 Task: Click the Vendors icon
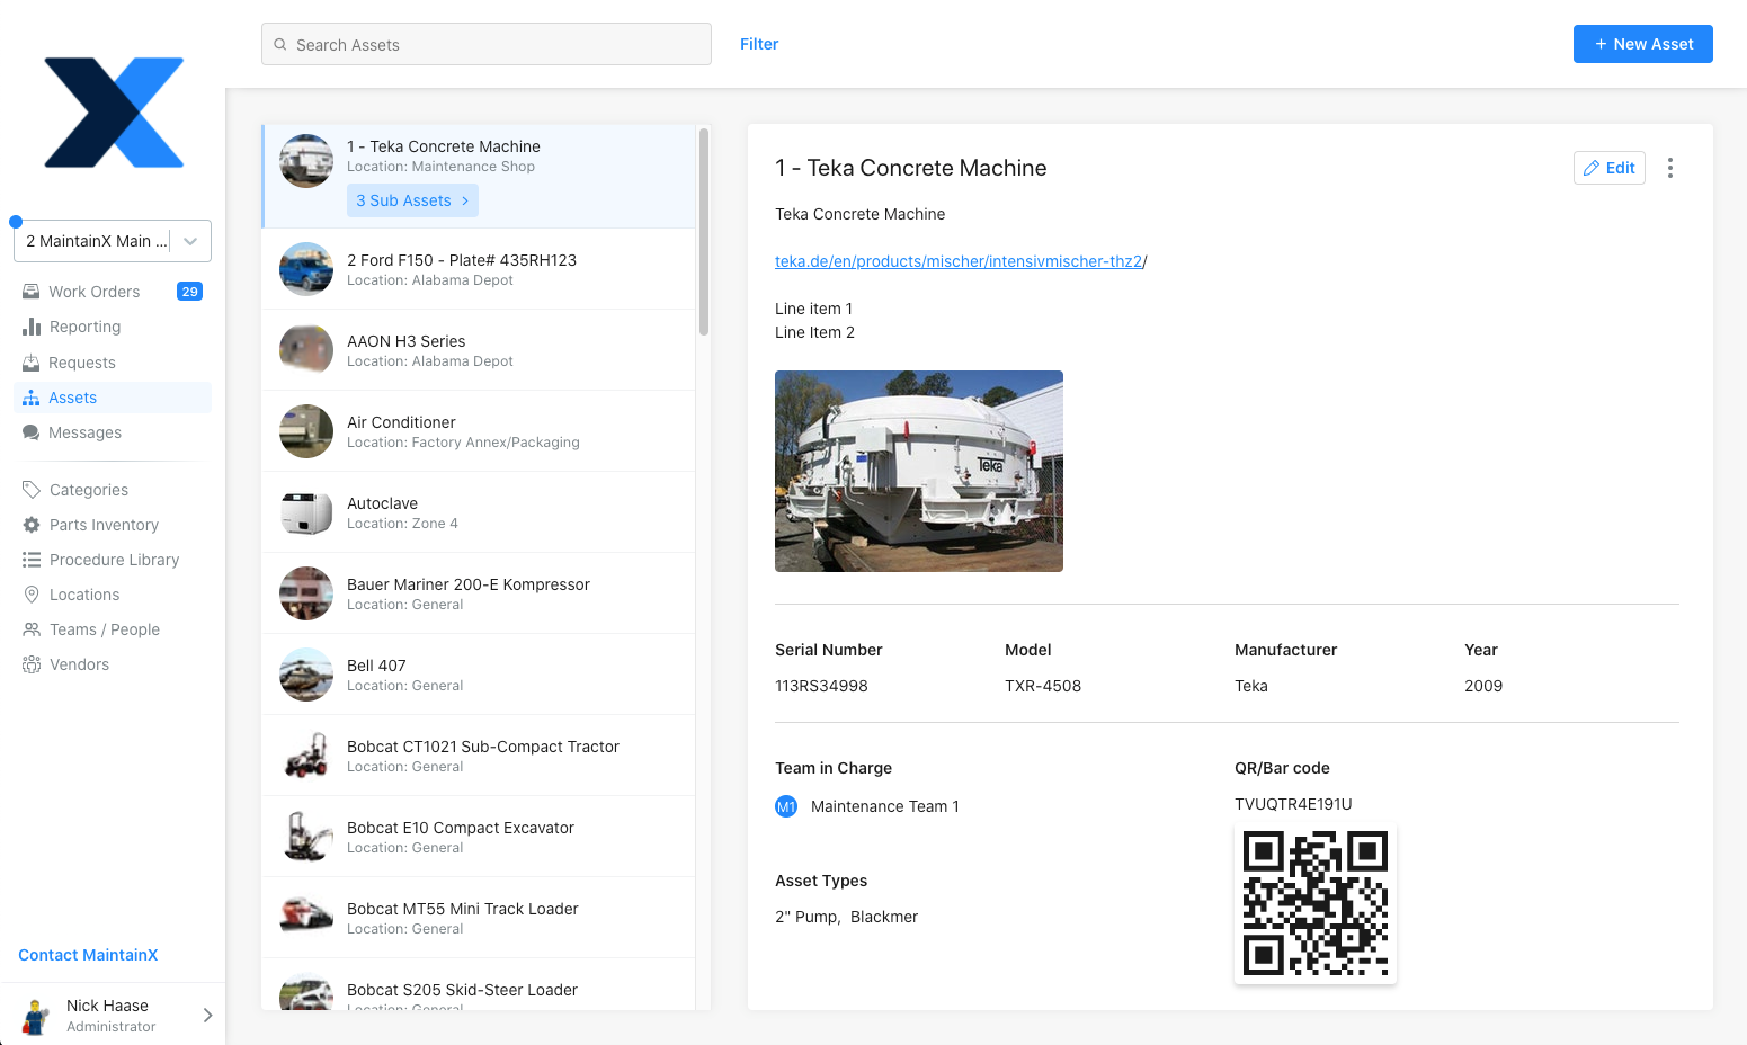point(31,665)
